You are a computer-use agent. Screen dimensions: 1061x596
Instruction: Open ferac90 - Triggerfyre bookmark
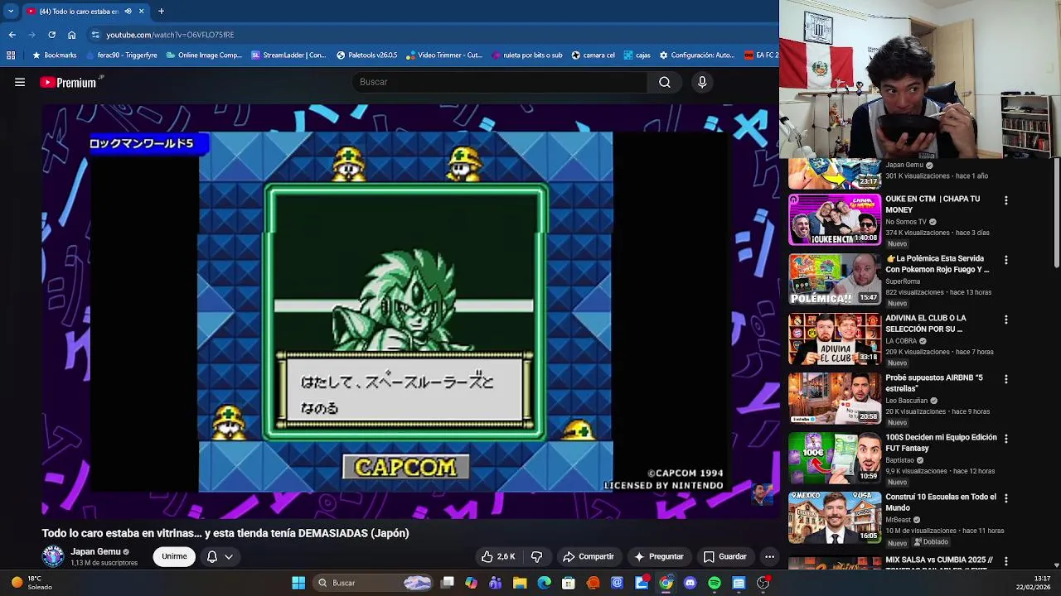tap(120, 55)
